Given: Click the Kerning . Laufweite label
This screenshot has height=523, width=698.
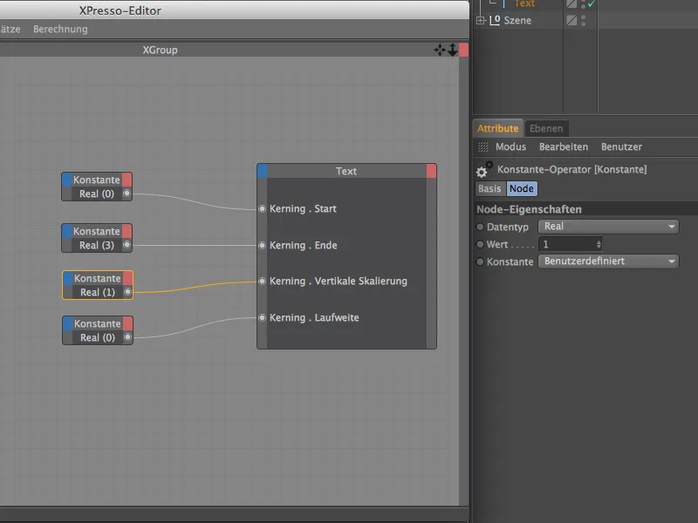Looking at the screenshot, I should (x=314, y=317).
